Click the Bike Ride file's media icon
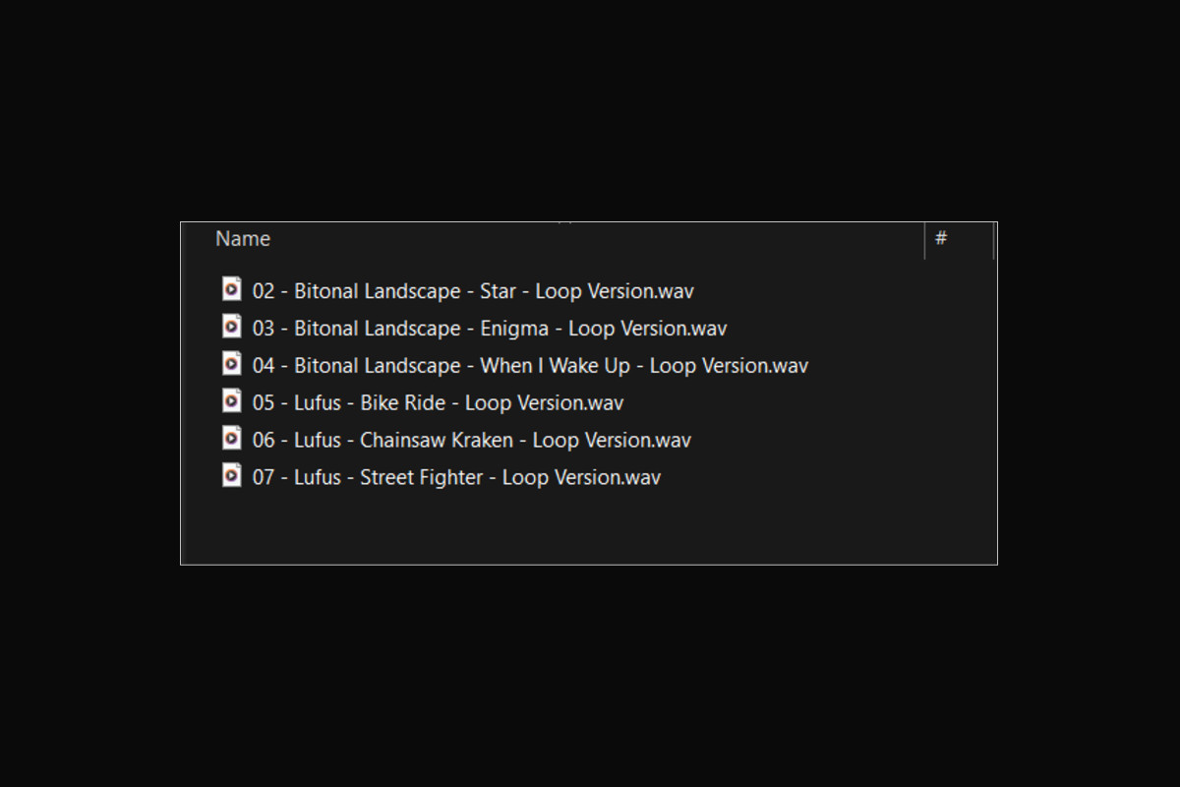This screenshot has width=1180, height=787. (231, 401)
